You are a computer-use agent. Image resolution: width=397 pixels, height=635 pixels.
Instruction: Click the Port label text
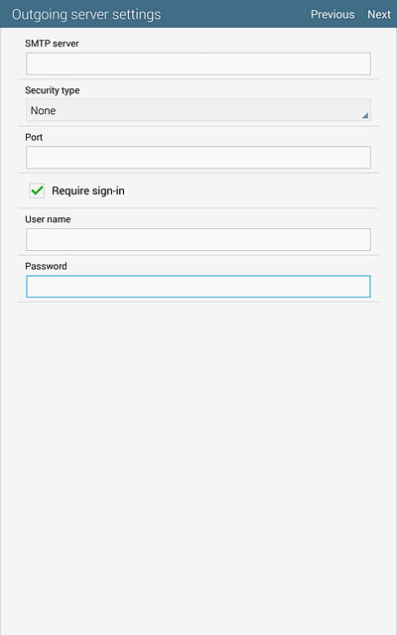[x=34, y=137]
